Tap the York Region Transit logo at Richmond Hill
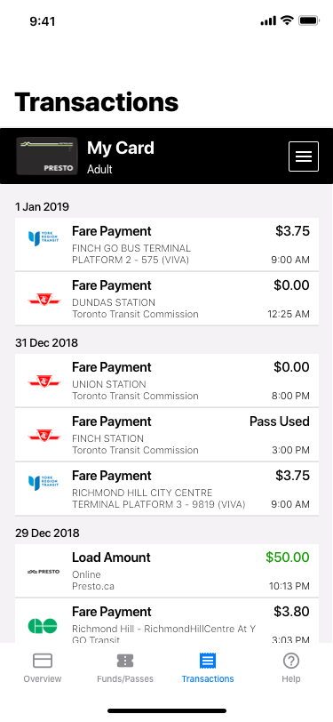 (44, 483)
